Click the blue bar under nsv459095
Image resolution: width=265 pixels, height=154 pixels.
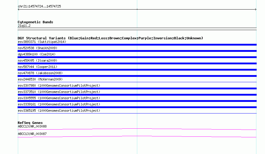pos(137,63)
